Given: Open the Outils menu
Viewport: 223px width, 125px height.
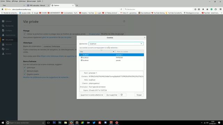Looking at the screenshot, I should coord(39,1).
